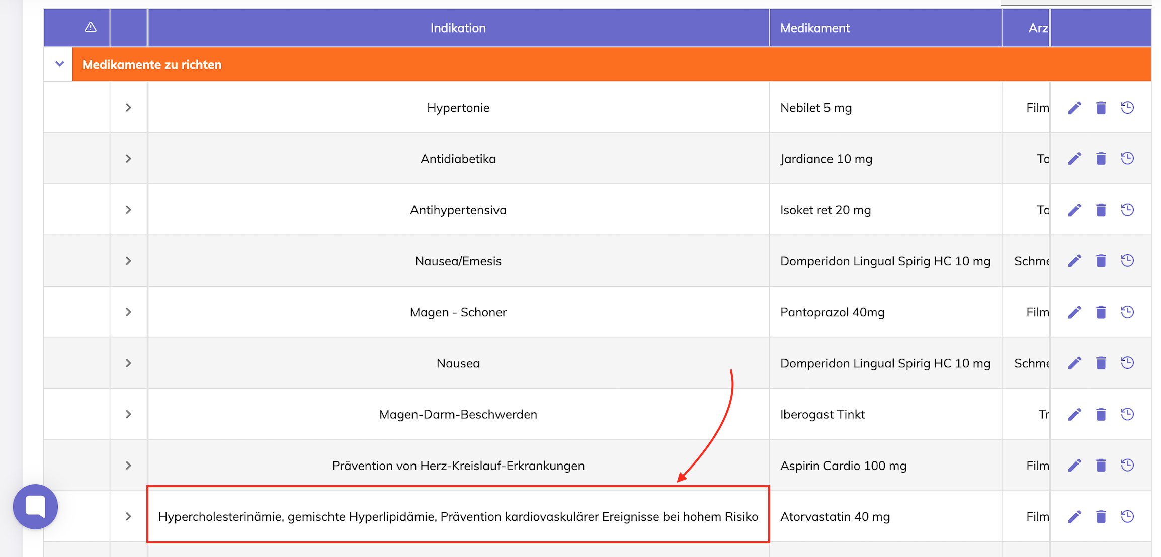This screenshot has height=557, width=1161.
Task: Click the warning triangle column header
Action: click(x=91, y=27)
